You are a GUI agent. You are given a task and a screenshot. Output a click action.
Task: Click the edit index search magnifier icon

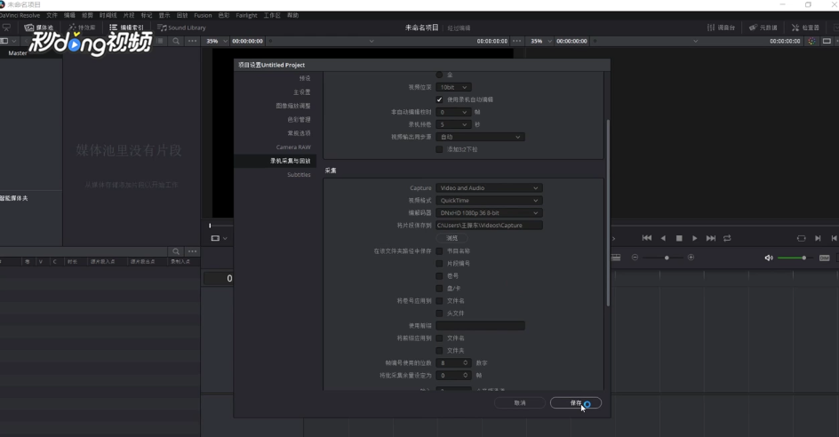point(176,251)
